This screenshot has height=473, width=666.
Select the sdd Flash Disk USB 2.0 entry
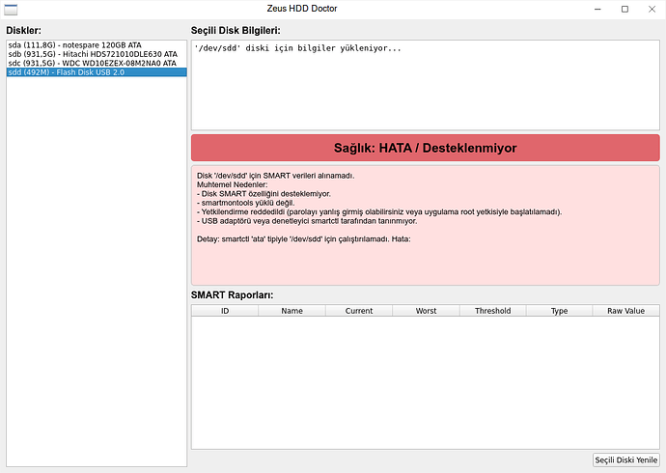(97, 72)
